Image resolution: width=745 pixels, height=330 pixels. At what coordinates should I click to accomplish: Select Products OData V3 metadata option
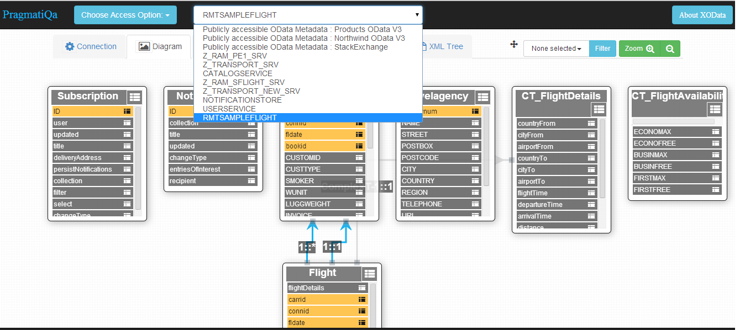tap(308, 29)
